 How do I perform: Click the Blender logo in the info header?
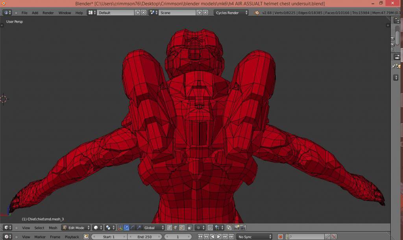pyautogui.click(x=257, y=13)
